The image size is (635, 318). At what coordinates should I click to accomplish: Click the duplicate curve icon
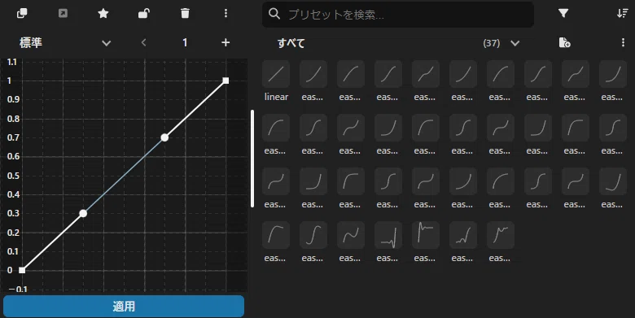[x=22, y=13]
